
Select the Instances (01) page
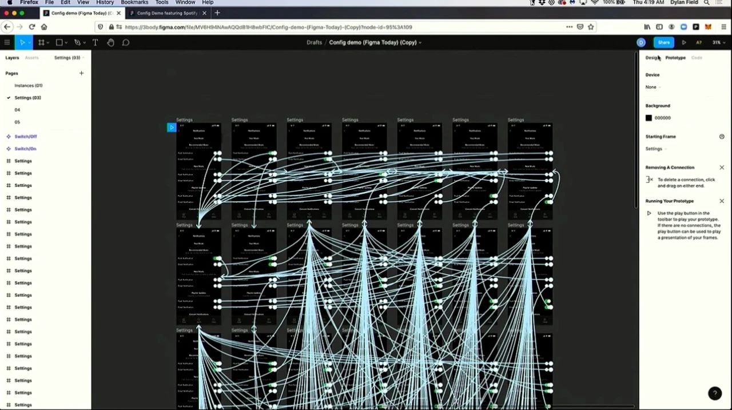pos(29,86)
